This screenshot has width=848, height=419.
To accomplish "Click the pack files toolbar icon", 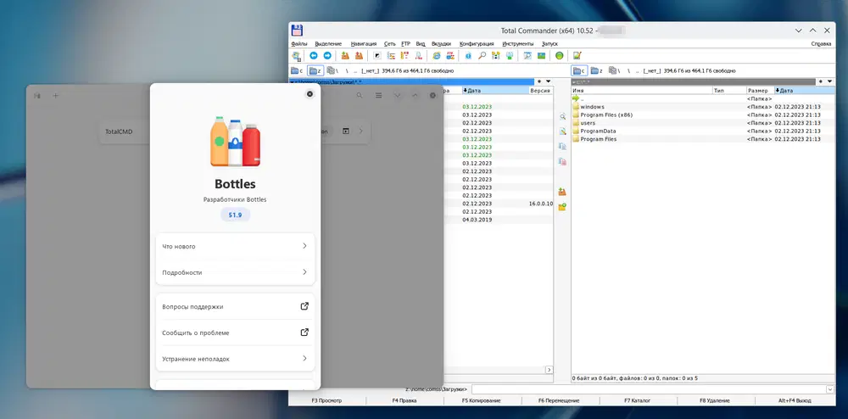I will 345,56.
